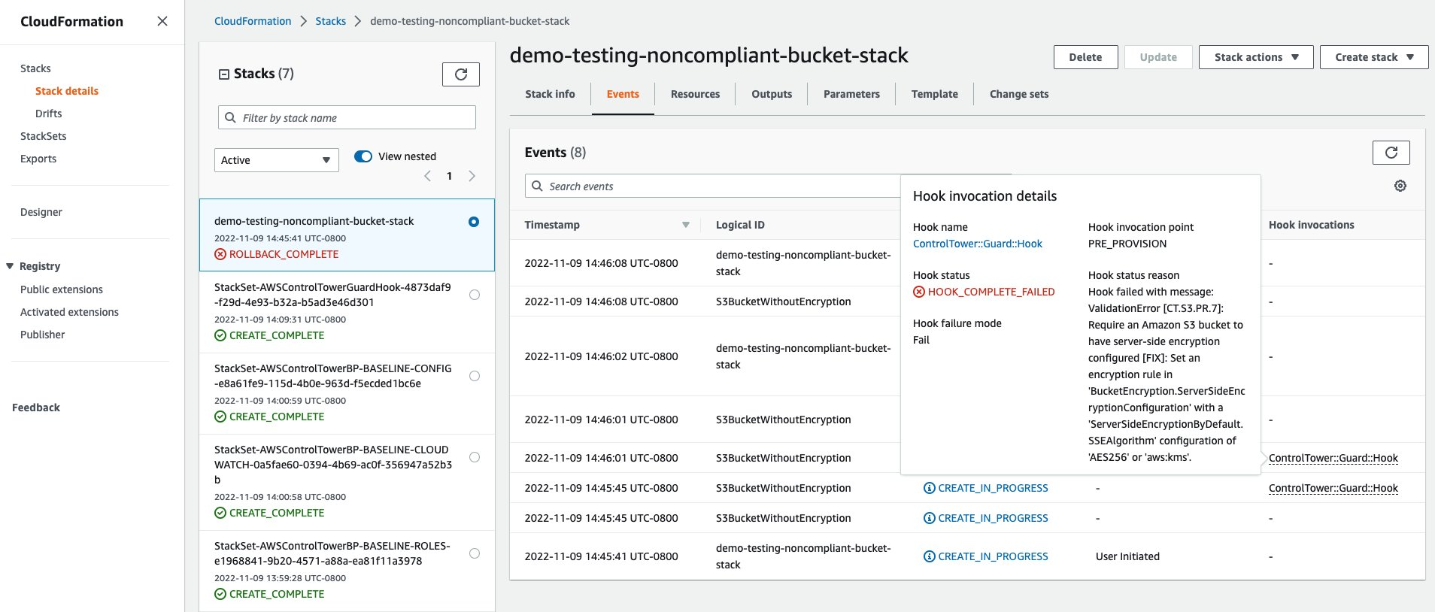Open Publisher in Registry

[x=43, y=335]
